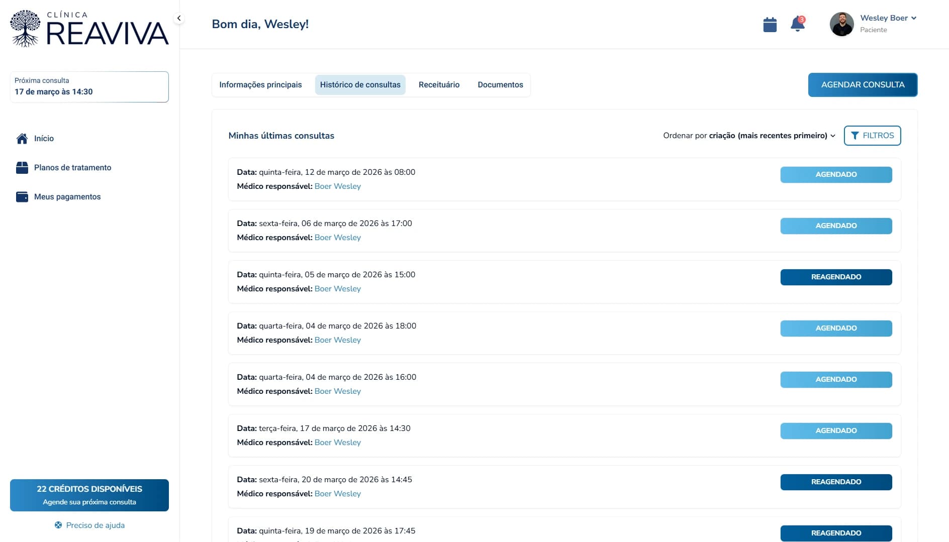
Task: Click the Preciso de ajuda lifebuoy icon
Action: pyautogui.click(x=58, y=525)
